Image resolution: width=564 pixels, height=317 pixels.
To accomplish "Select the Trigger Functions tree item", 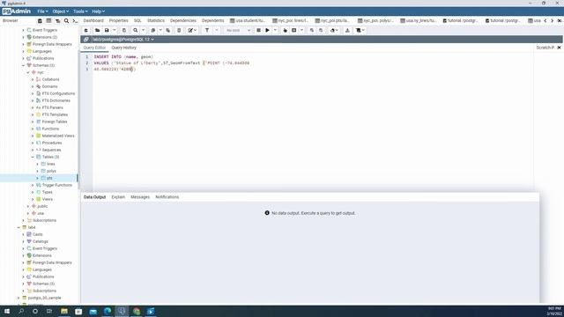I will click(x=56, y=185).
